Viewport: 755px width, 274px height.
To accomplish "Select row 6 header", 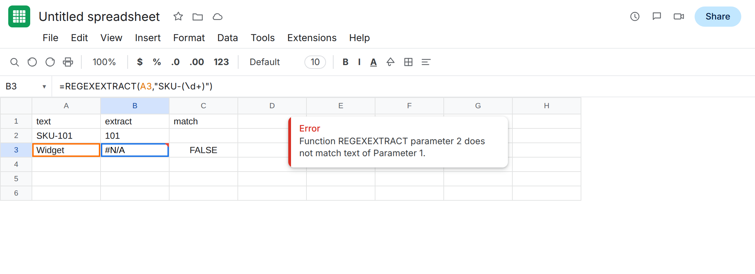I will click(x=16, y=193).
